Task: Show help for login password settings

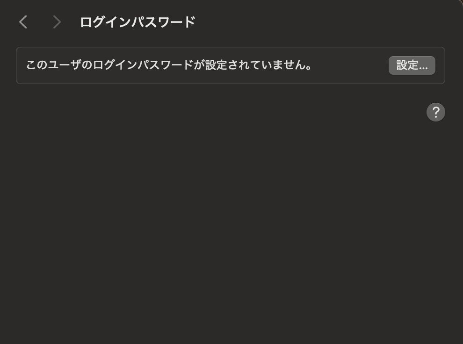Action: [435, 112]
